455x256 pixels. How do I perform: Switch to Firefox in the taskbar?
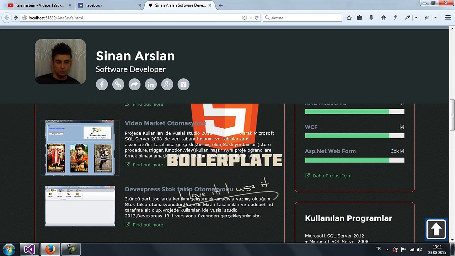[50, 250]
